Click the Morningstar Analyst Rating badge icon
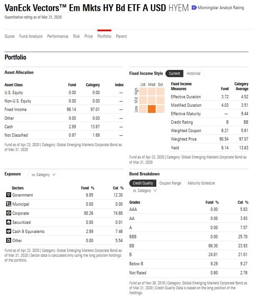This screenshot has height=300, width=254. point(194,7)
